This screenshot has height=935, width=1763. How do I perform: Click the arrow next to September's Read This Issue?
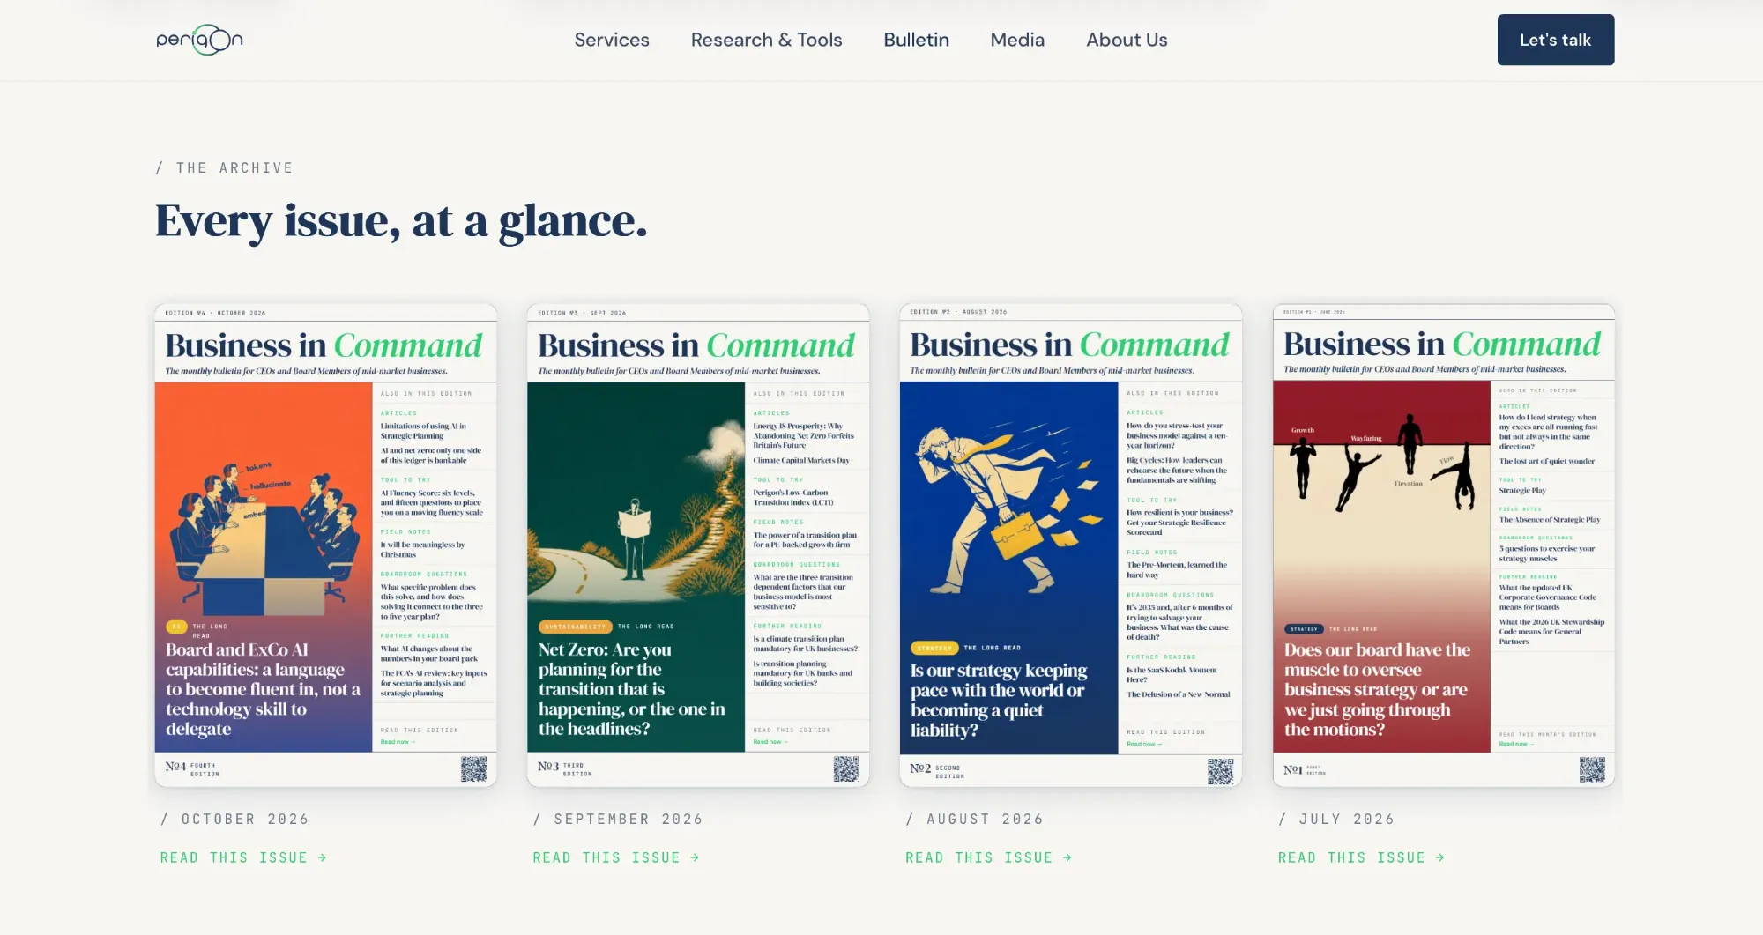(696, 857)
